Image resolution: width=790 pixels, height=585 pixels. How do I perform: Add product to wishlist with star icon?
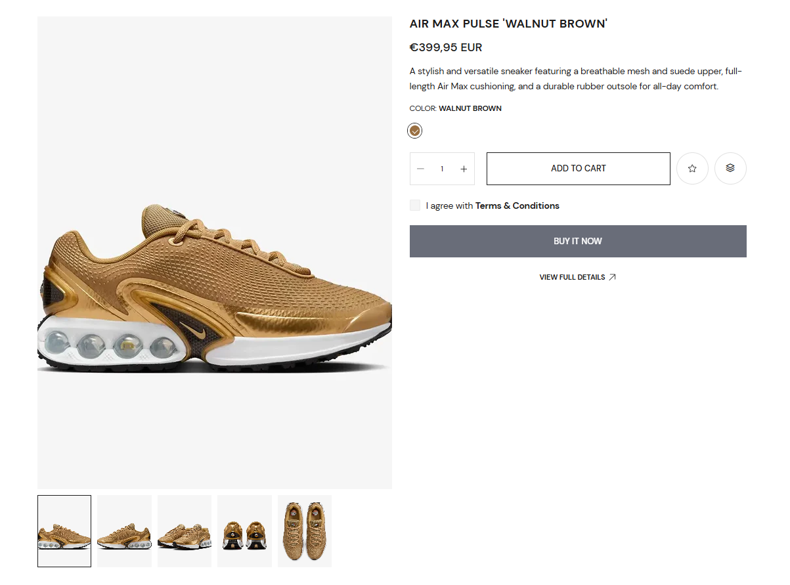(x=692, y=169)
